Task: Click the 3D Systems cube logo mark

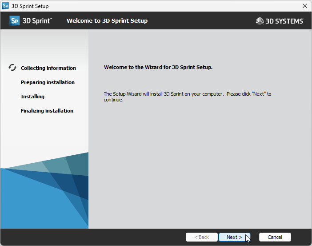Action: [260, 21]
